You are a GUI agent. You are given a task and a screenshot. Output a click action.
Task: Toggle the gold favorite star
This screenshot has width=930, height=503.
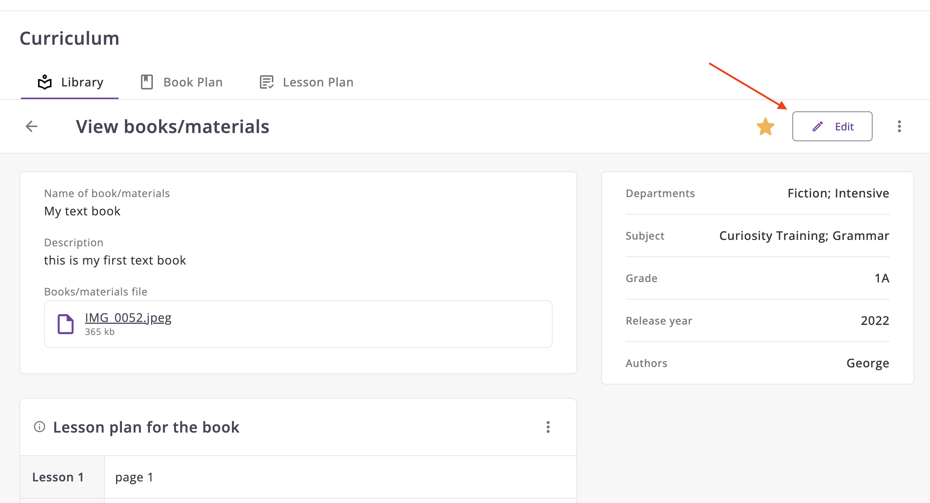click(x=765, y=127)
